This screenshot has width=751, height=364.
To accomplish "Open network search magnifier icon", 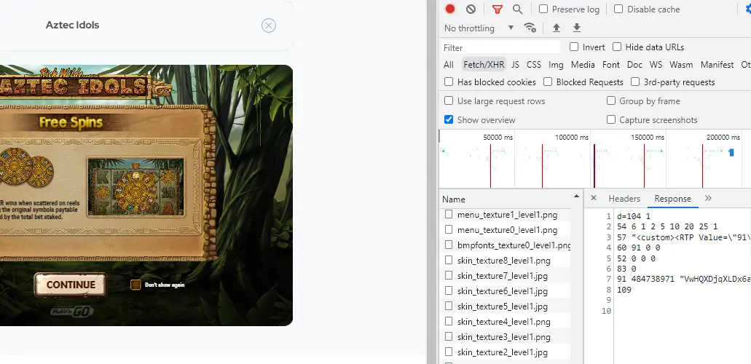I will coord(517,9).
